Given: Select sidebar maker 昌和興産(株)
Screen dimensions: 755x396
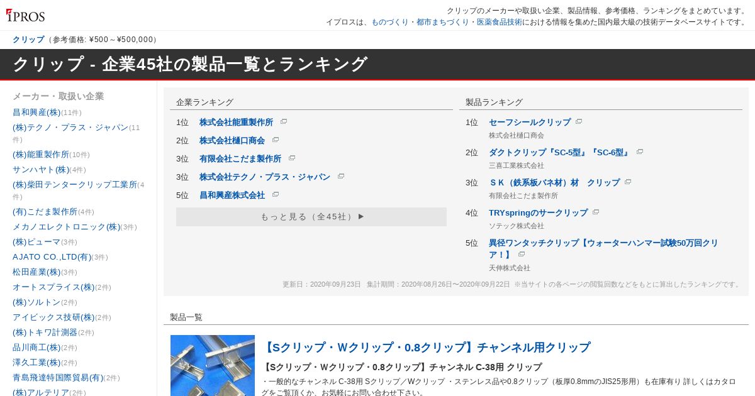Looking at the screenshot, I should click(x=36, y=113).
